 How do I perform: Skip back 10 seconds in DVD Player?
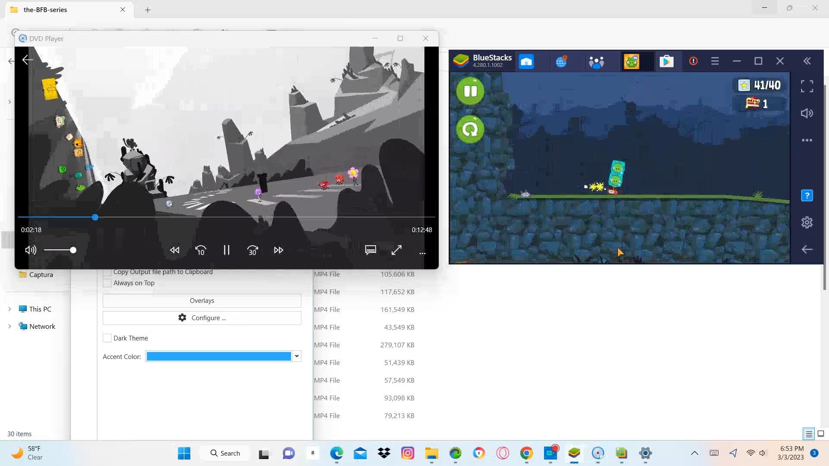point(201,250)
